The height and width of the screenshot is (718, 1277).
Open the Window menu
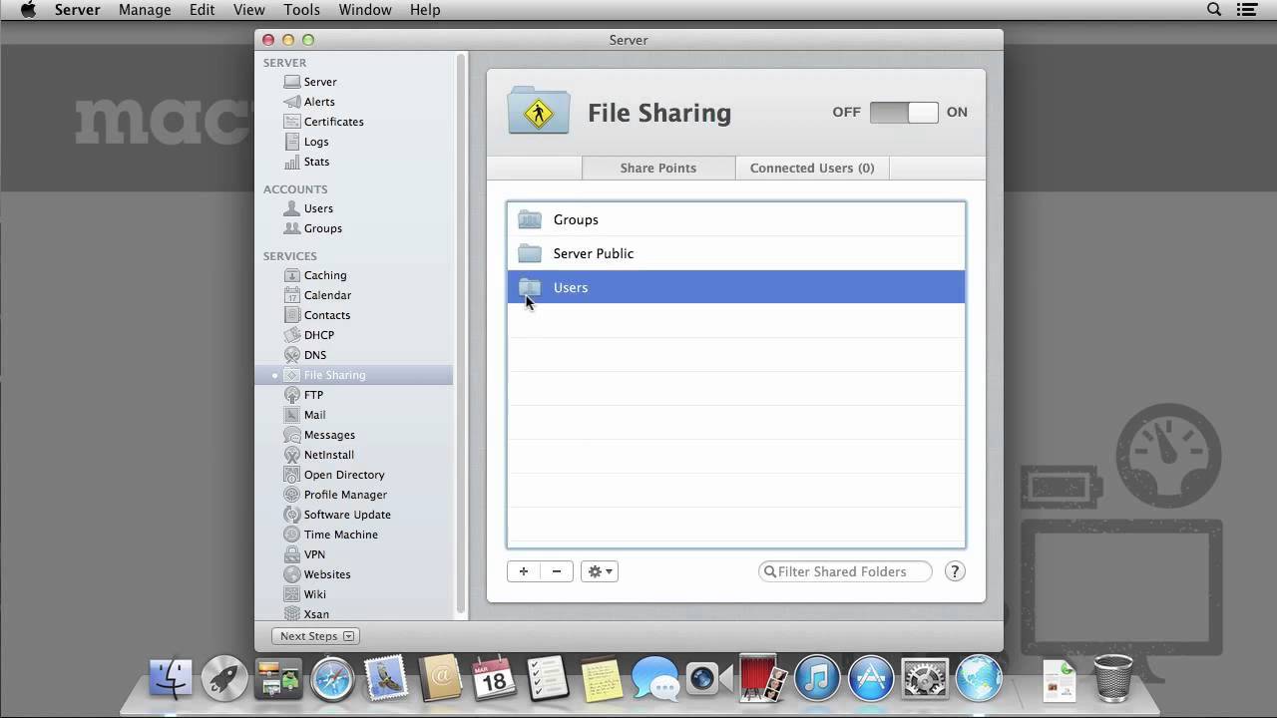click(x=365, y=10)
